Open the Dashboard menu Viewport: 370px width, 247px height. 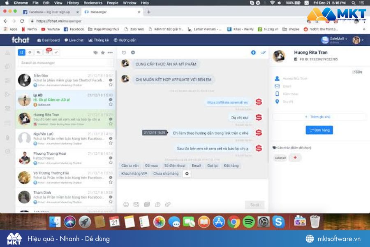pos(49,40)
